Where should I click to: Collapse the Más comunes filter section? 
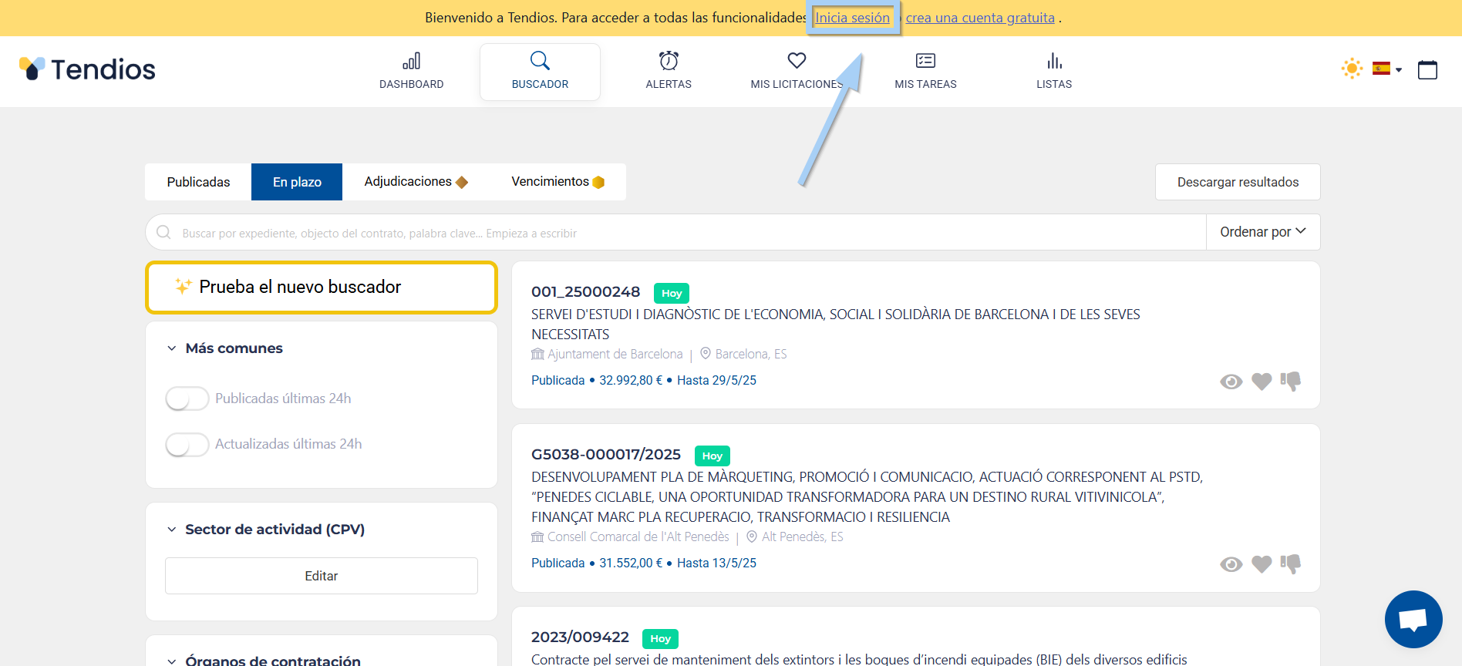point(172,348)
